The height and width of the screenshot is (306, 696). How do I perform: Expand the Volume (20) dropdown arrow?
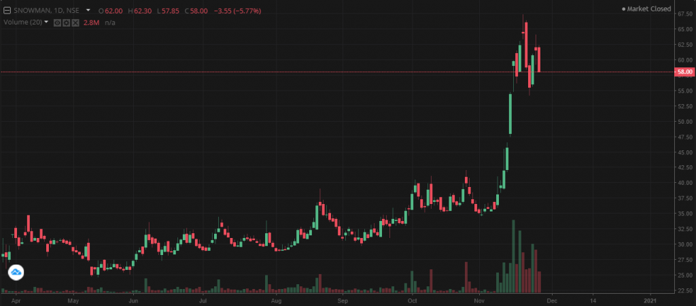[x=46, y=22]
